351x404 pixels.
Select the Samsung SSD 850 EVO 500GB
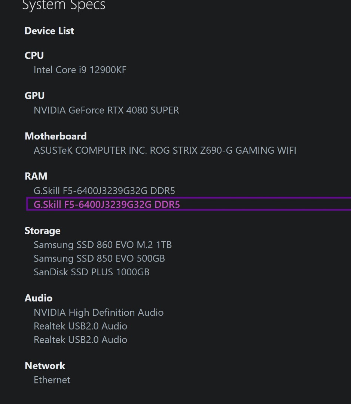(99, 258)
